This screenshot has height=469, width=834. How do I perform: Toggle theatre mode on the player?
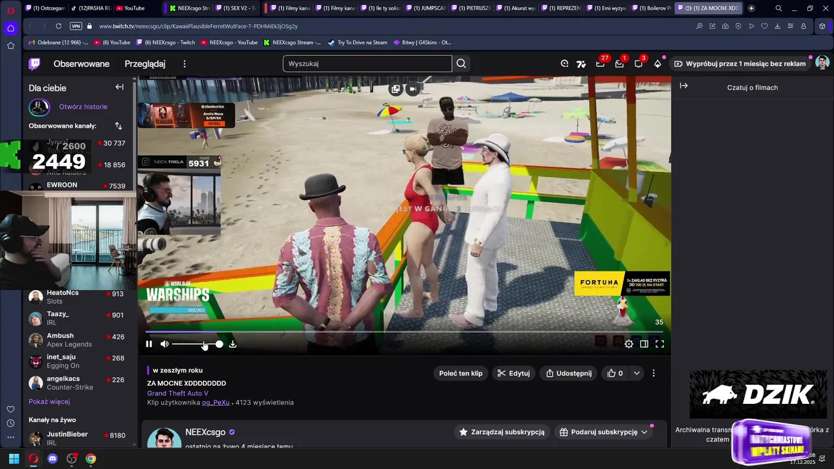tap(644, 344)
